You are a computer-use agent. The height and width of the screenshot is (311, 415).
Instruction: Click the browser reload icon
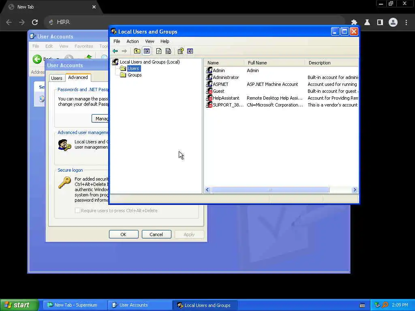tap(35, 22)
